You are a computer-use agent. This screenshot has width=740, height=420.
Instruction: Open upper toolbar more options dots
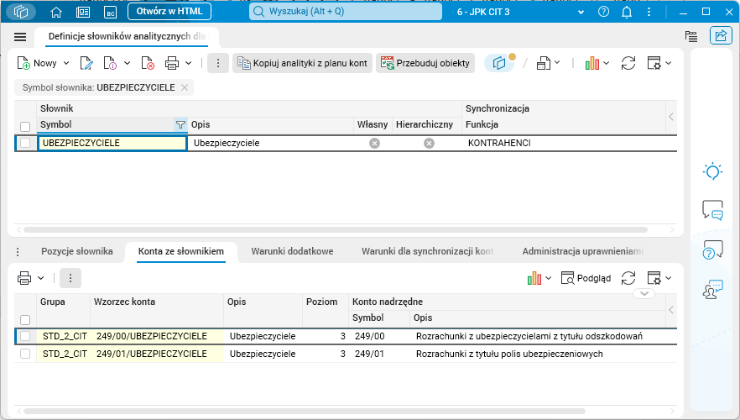(x=218, y=63)
